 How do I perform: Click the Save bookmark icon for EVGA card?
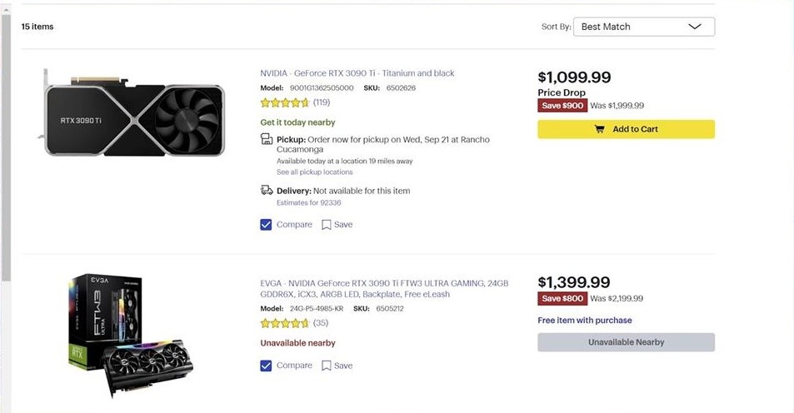(327, 366)
